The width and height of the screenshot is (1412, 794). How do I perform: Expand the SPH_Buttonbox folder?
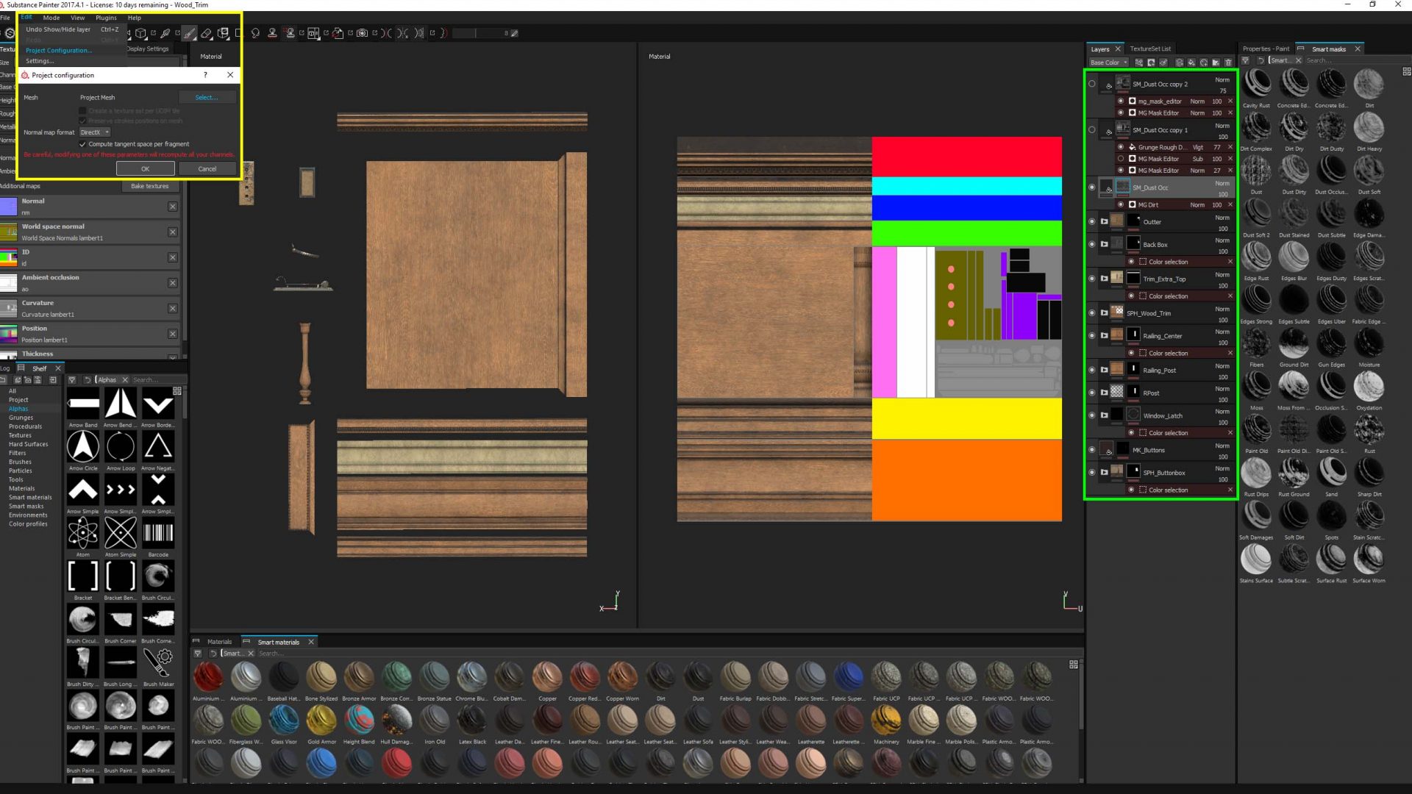click(1104, 472)
